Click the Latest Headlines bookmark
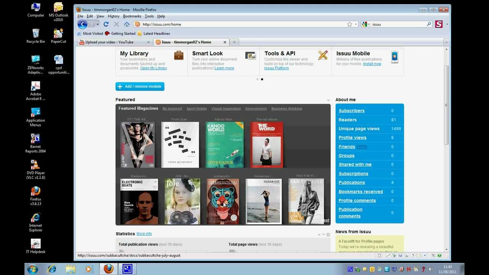Screen dimensions: 489x275 [154, 34]
